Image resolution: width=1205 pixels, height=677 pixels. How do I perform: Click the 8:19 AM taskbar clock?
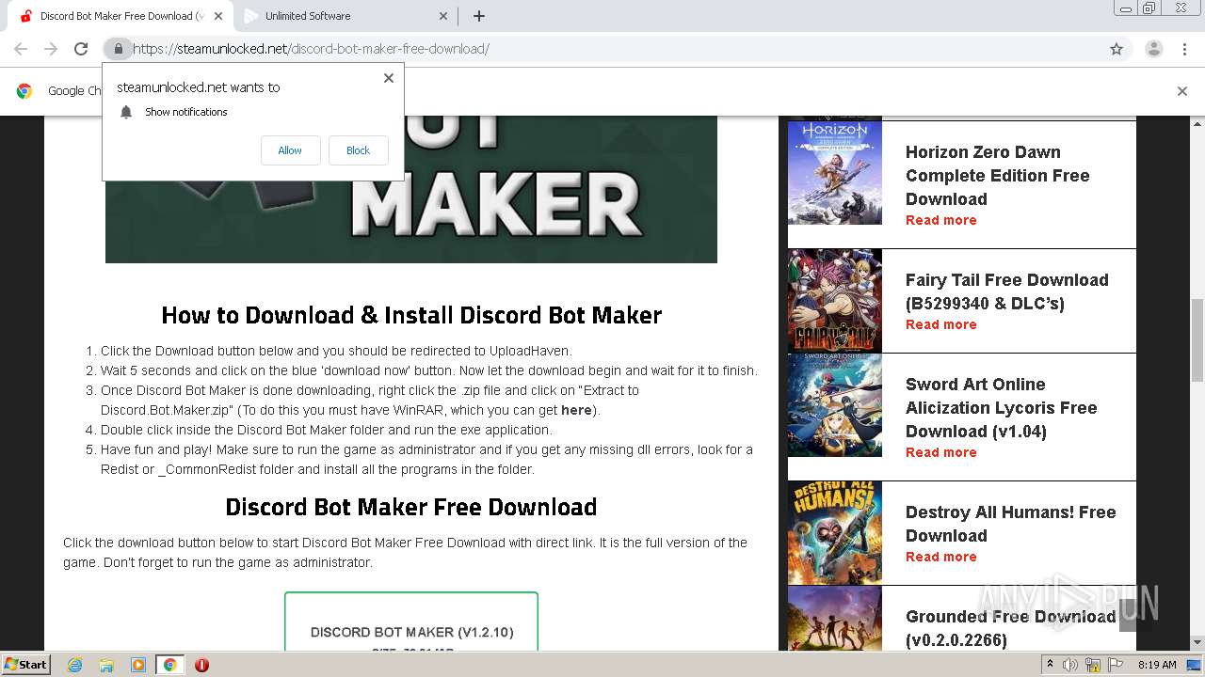(1157, 665)
